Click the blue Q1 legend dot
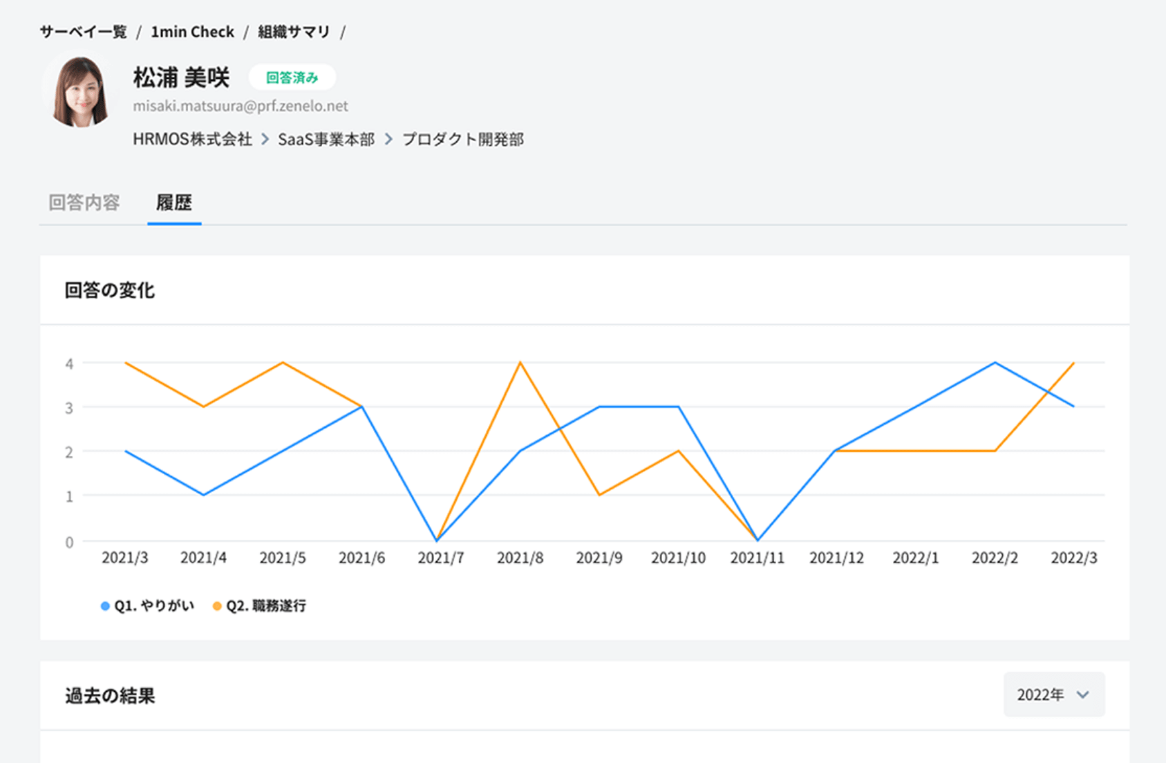 click(x=105, y=606)
